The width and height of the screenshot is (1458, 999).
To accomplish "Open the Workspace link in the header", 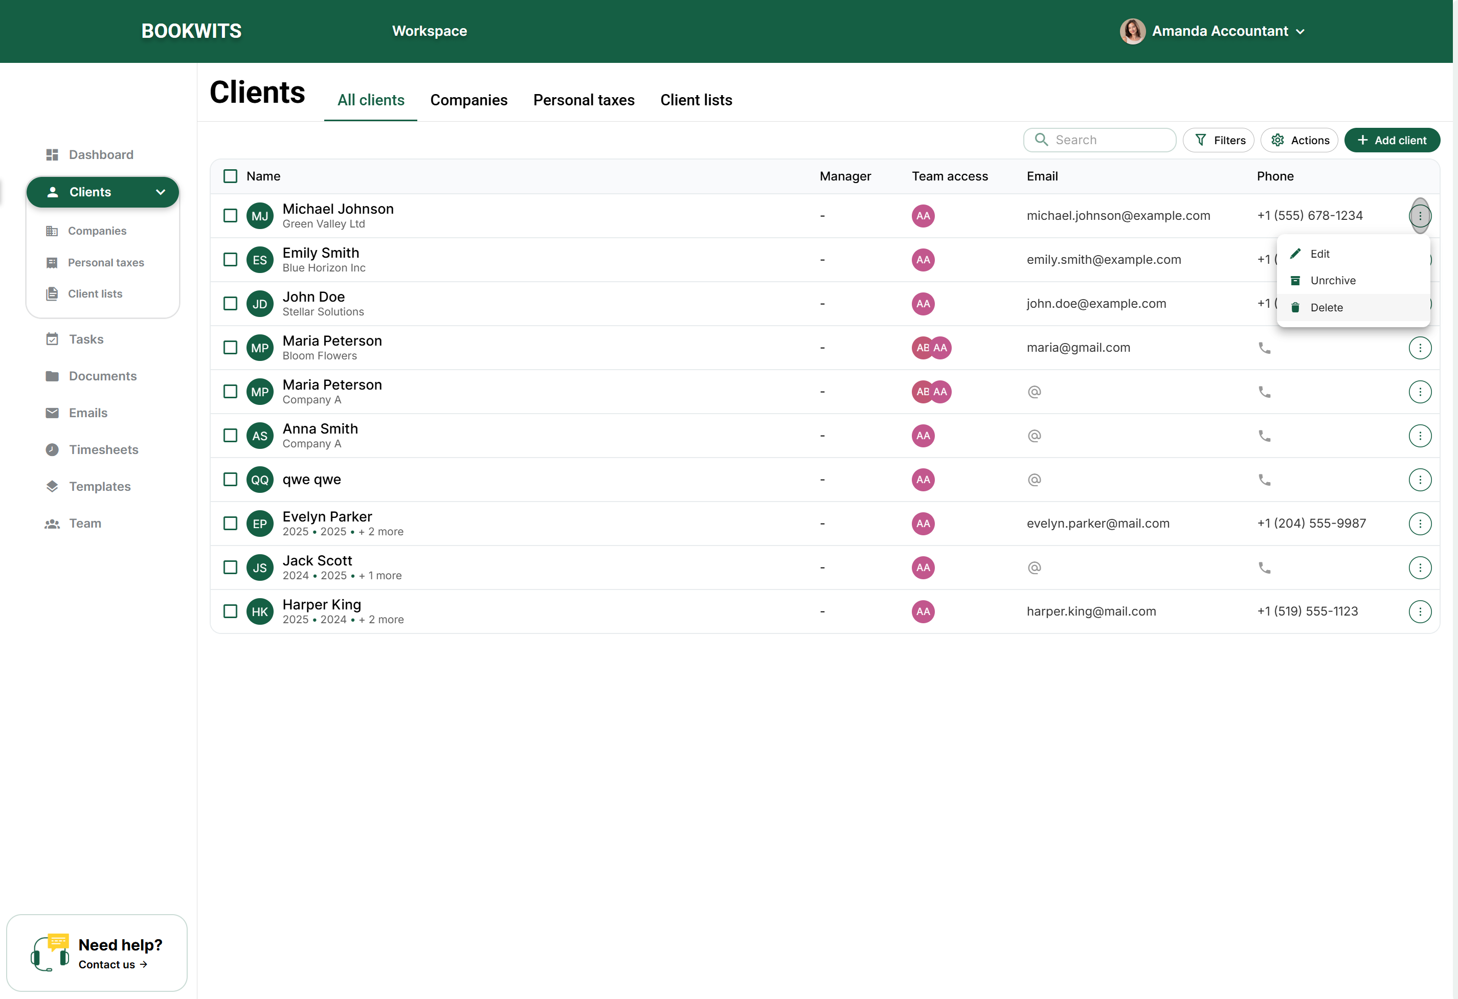I will 429,31.
